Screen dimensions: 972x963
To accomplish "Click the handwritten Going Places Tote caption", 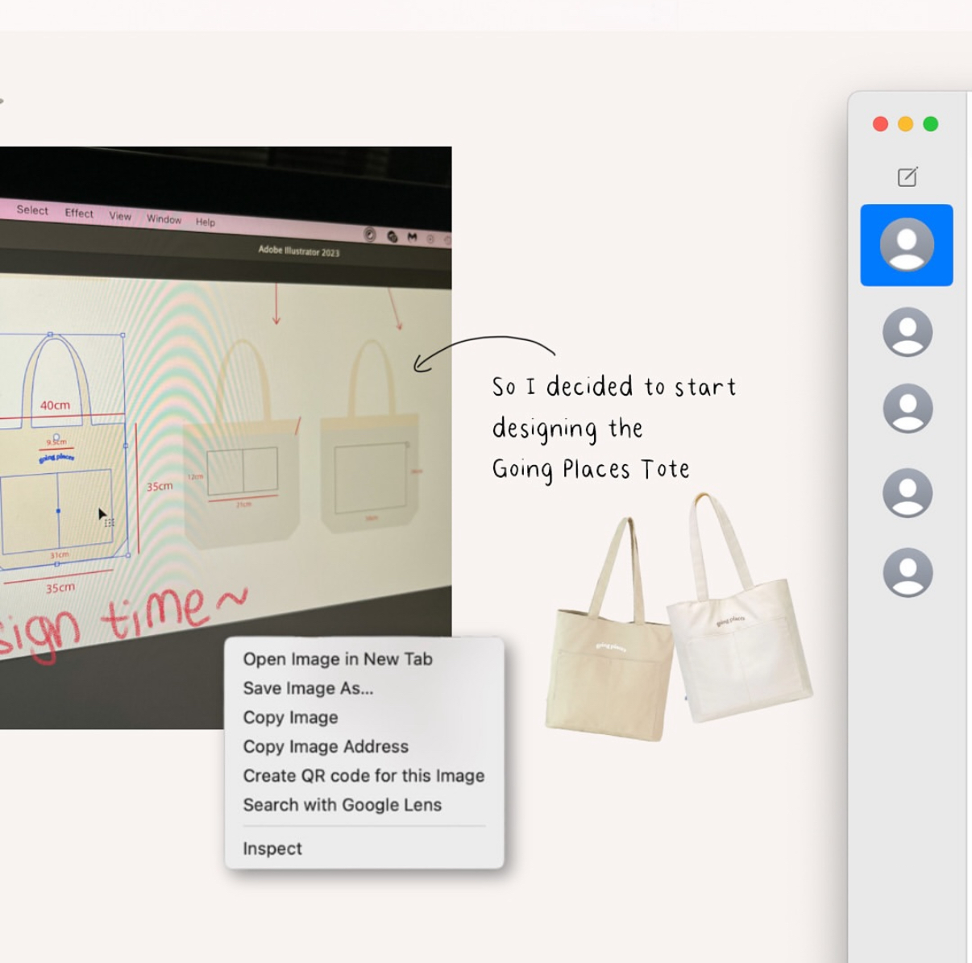I will pyautogui.click(x=613, y=428).
